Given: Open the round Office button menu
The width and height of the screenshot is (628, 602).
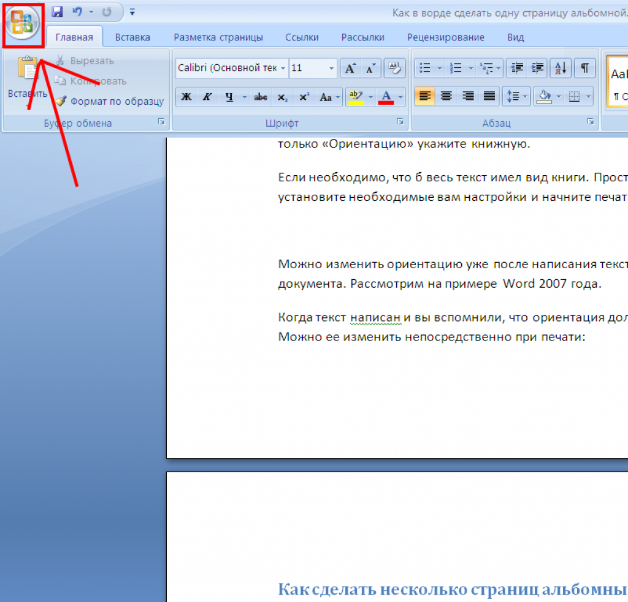Looking at the screenshot, I should 23,23.
